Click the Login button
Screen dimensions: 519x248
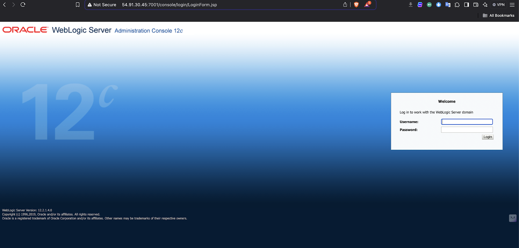[x=488, y=137]
